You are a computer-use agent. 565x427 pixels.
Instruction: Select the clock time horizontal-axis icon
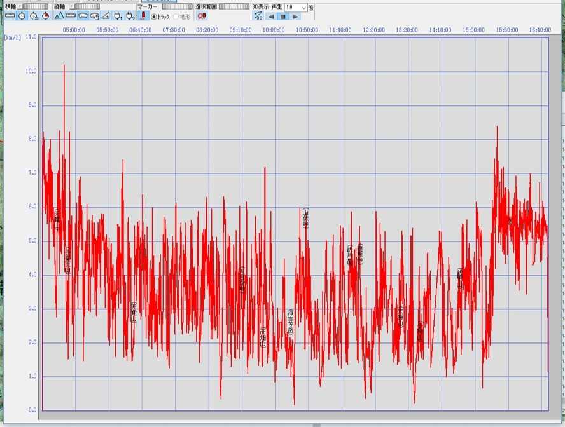coord(22,16)
